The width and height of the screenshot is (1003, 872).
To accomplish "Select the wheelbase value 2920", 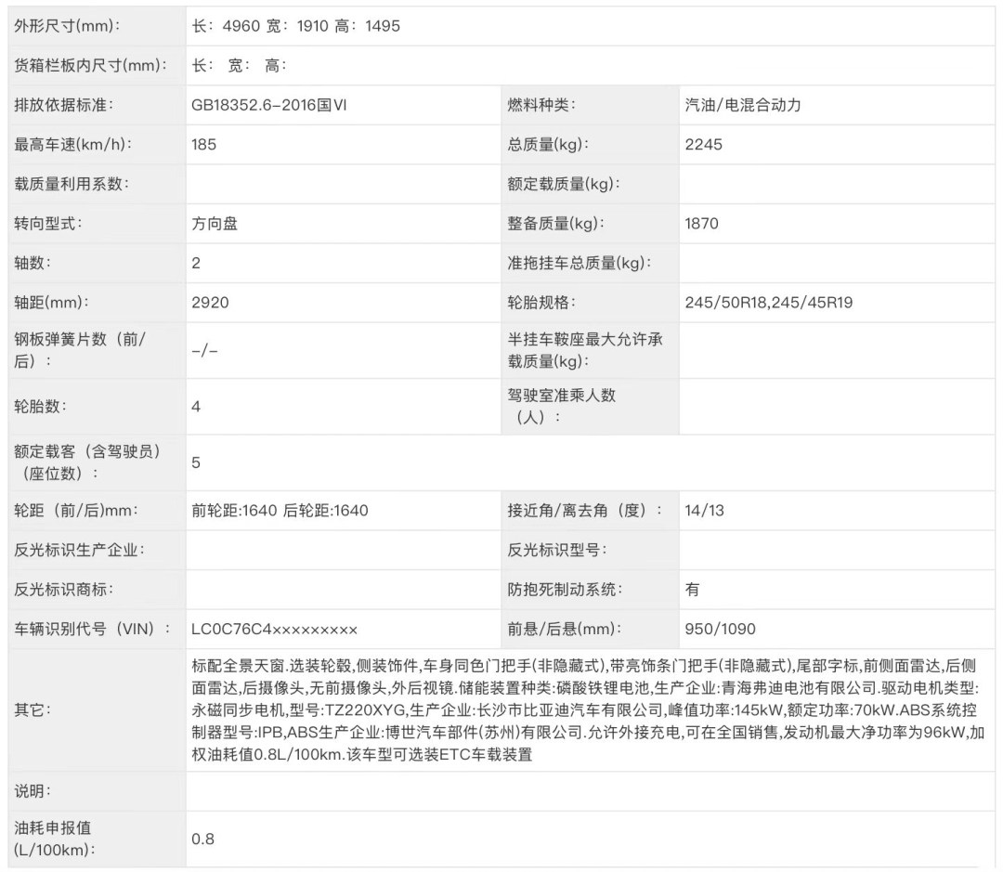I will (210, 302).
